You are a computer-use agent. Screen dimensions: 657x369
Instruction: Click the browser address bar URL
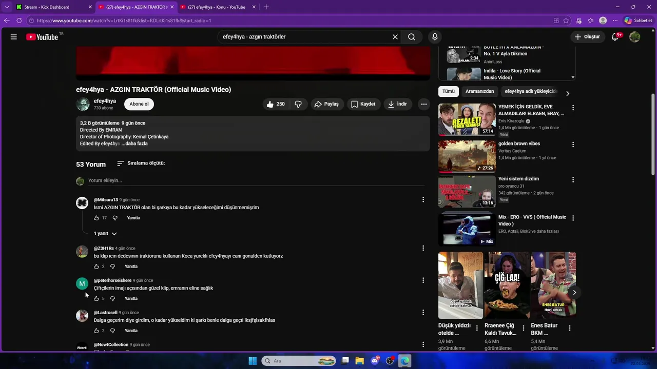(124, 20)
